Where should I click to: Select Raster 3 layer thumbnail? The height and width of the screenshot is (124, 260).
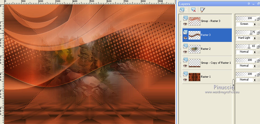pyautogui.click(x=195, y=35)
